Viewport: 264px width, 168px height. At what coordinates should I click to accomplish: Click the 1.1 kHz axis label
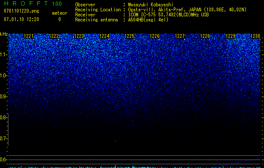[3, 55]
